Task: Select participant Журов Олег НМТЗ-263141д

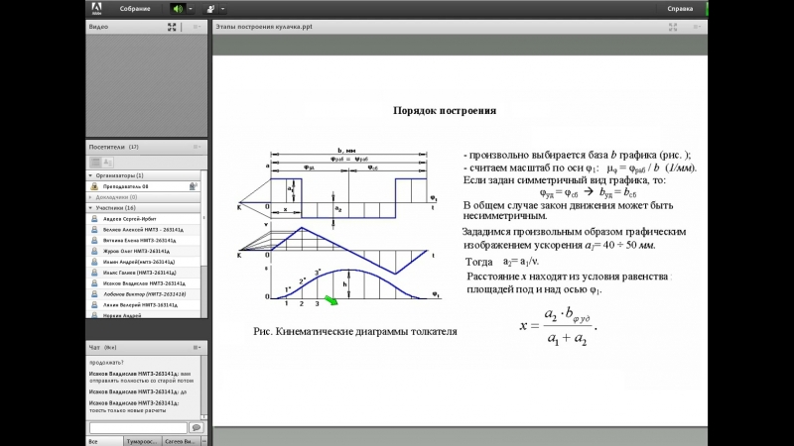Action: (x=143, y=251)
